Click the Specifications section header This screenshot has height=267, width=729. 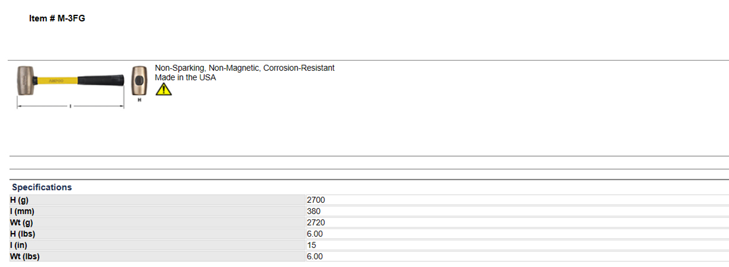42,187
